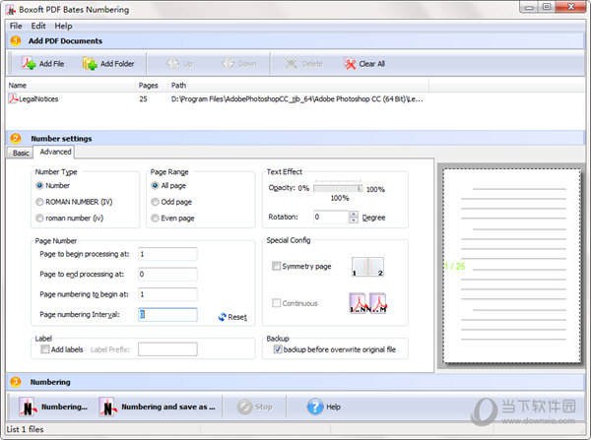
Task: Enable the Add labels checkbox
Action: [x=45, y=349]
